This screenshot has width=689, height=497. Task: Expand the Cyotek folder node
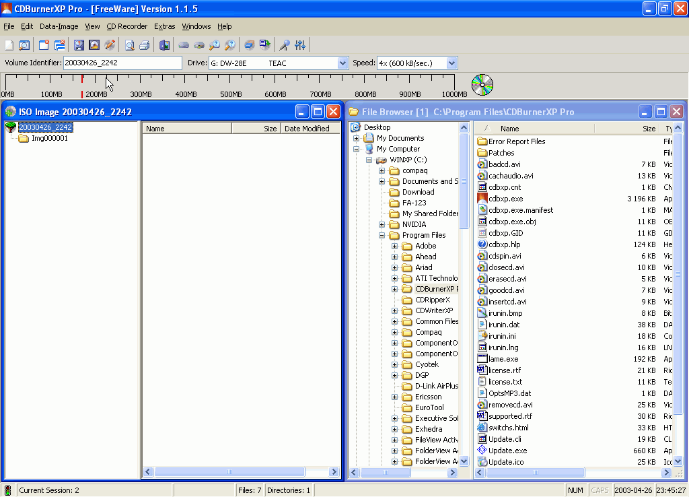[x=394, y=364]
